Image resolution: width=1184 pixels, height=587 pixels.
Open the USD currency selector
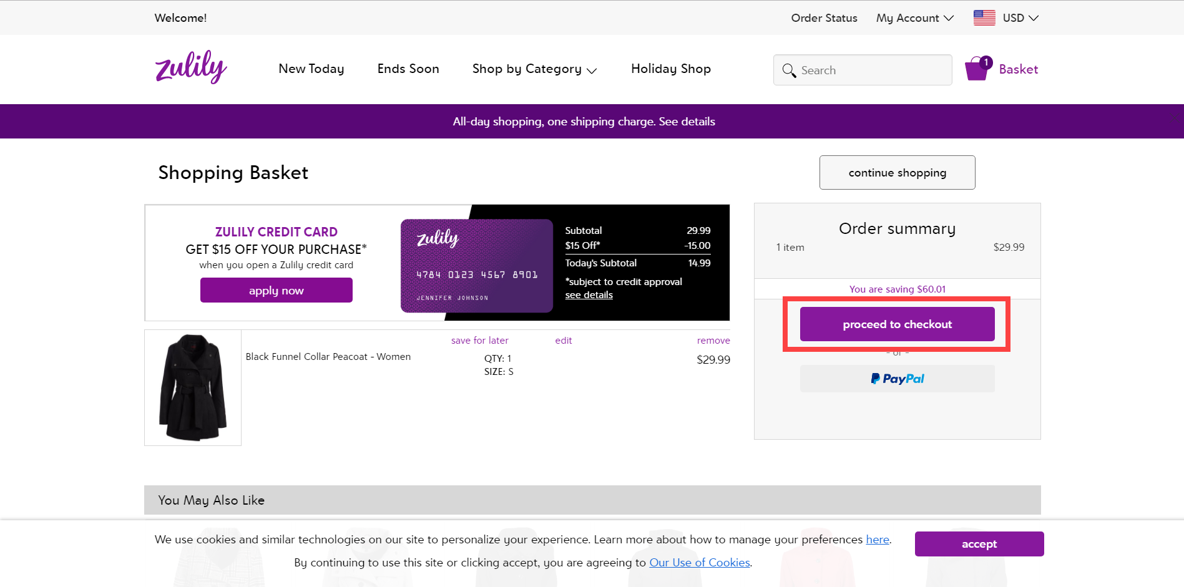pyautogui.click(x=1020, y=18)
